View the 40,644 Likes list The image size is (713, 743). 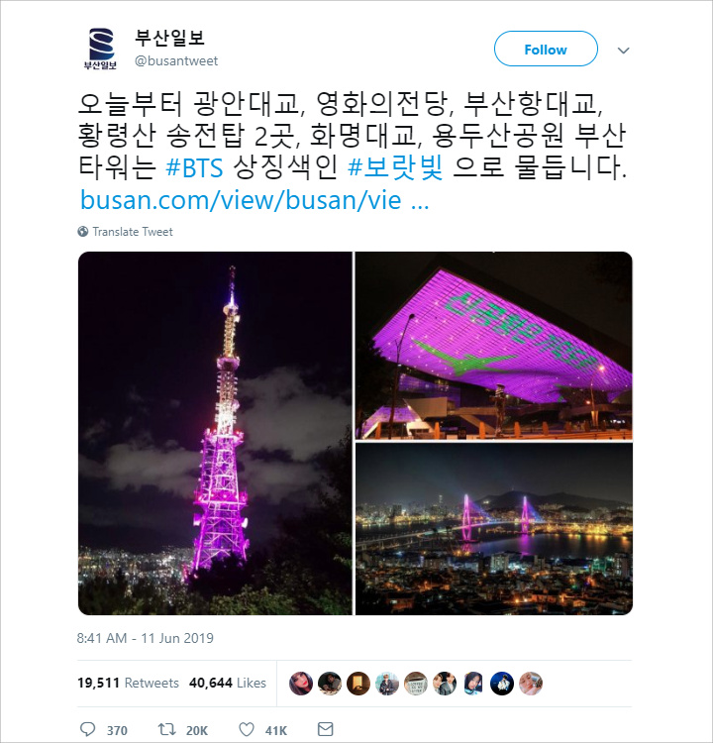click(228, 683)
